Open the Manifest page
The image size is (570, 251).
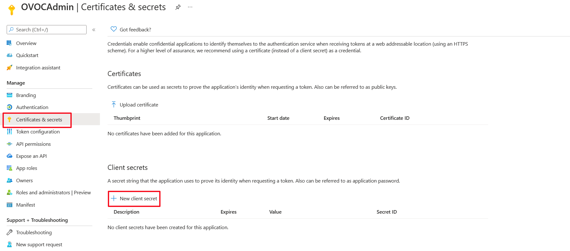coord(25,205)
